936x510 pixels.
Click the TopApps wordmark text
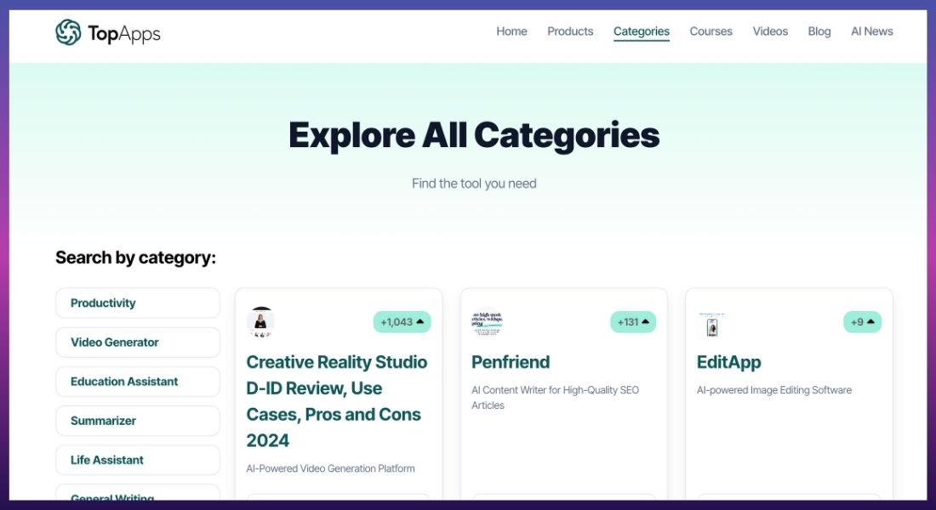124,34
